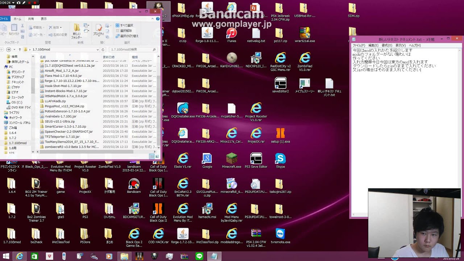This screenshot has height=261, width=464.
Task: Go up one folder level in Explorer
Action: 20,49
